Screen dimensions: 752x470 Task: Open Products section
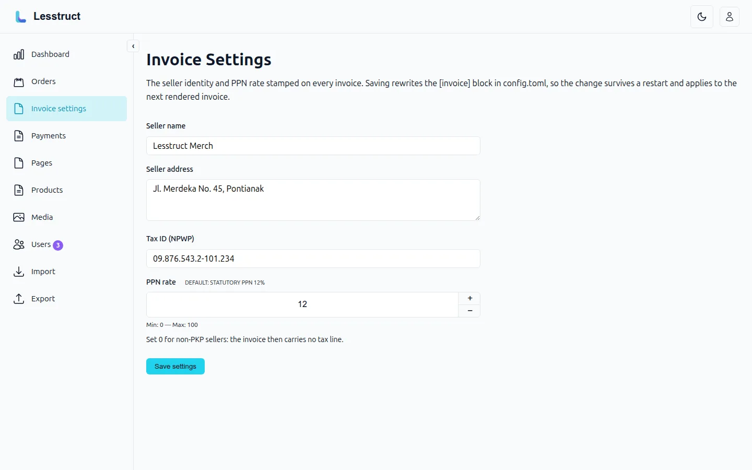tap(67, 190)
